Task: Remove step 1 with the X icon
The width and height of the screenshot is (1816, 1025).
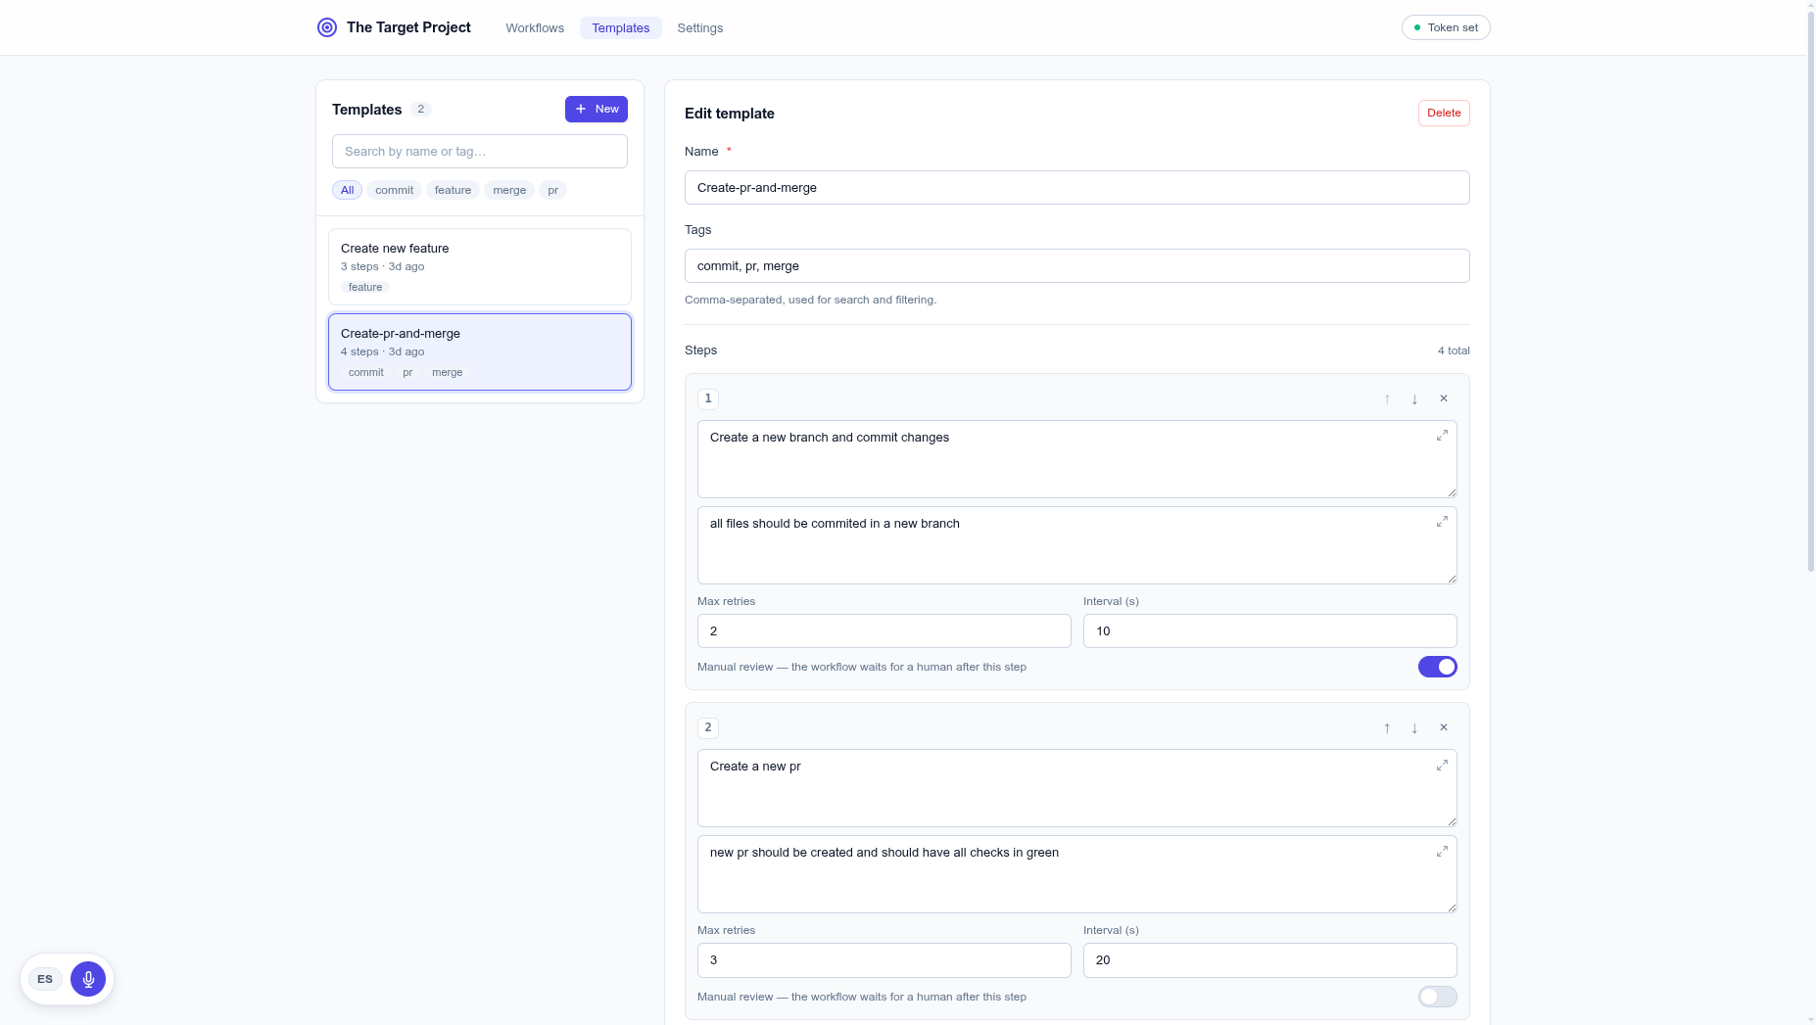Action: (x=1444, y=398)
